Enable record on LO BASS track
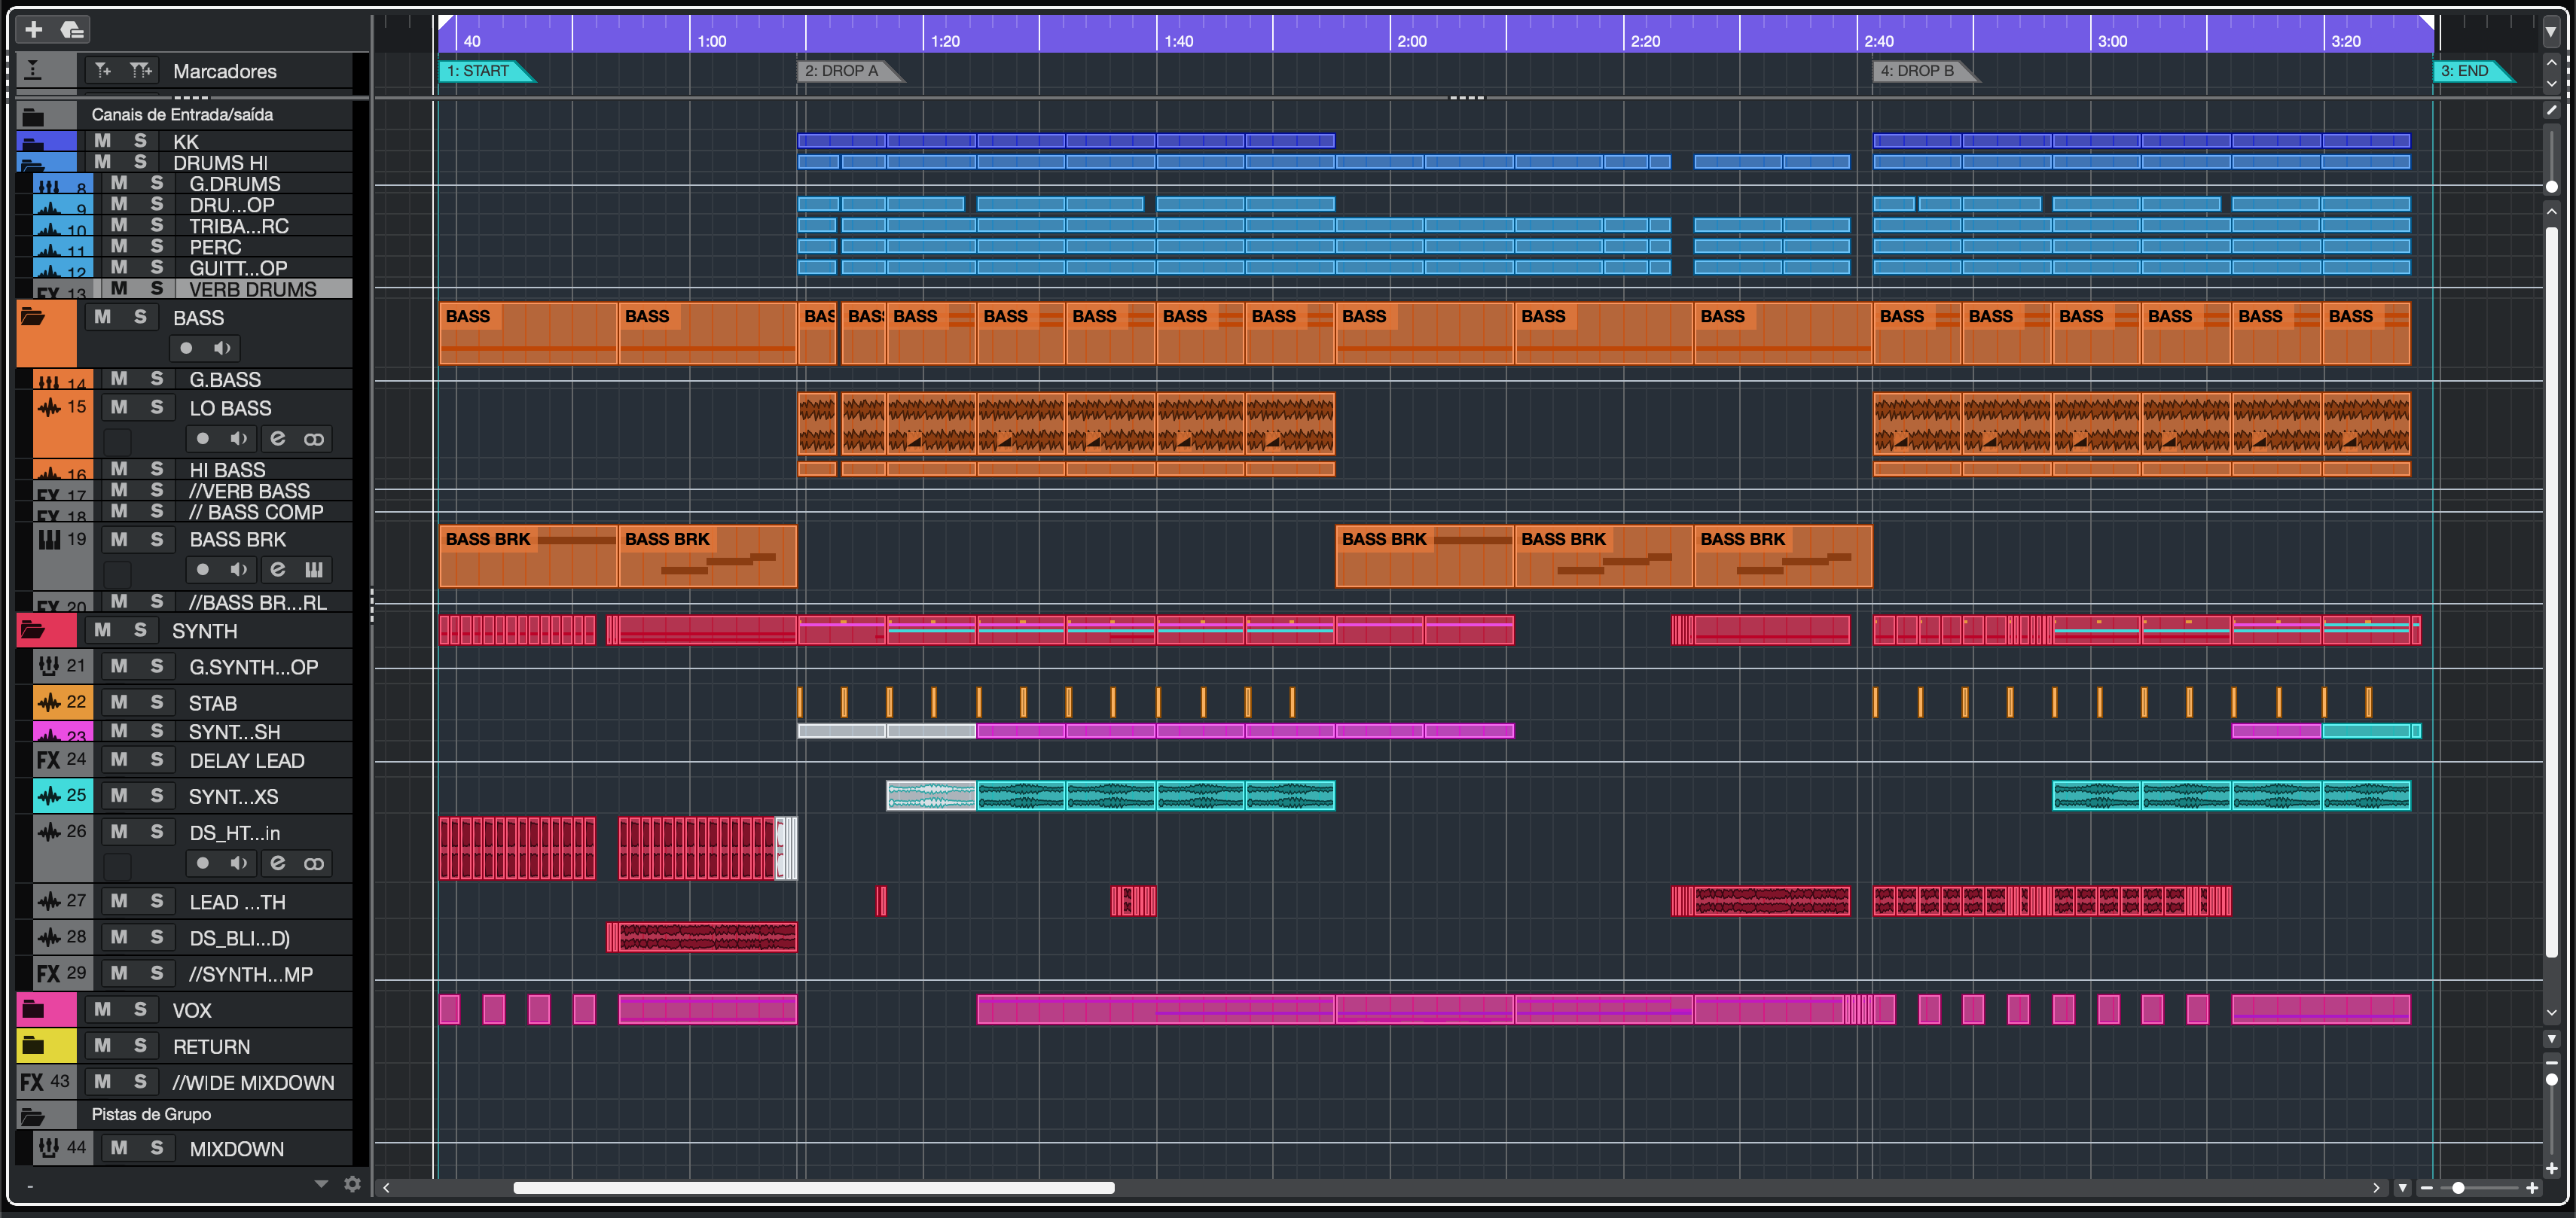Image resolution: width=2576 pixels, height=1218 pixels. click(203, 439)
